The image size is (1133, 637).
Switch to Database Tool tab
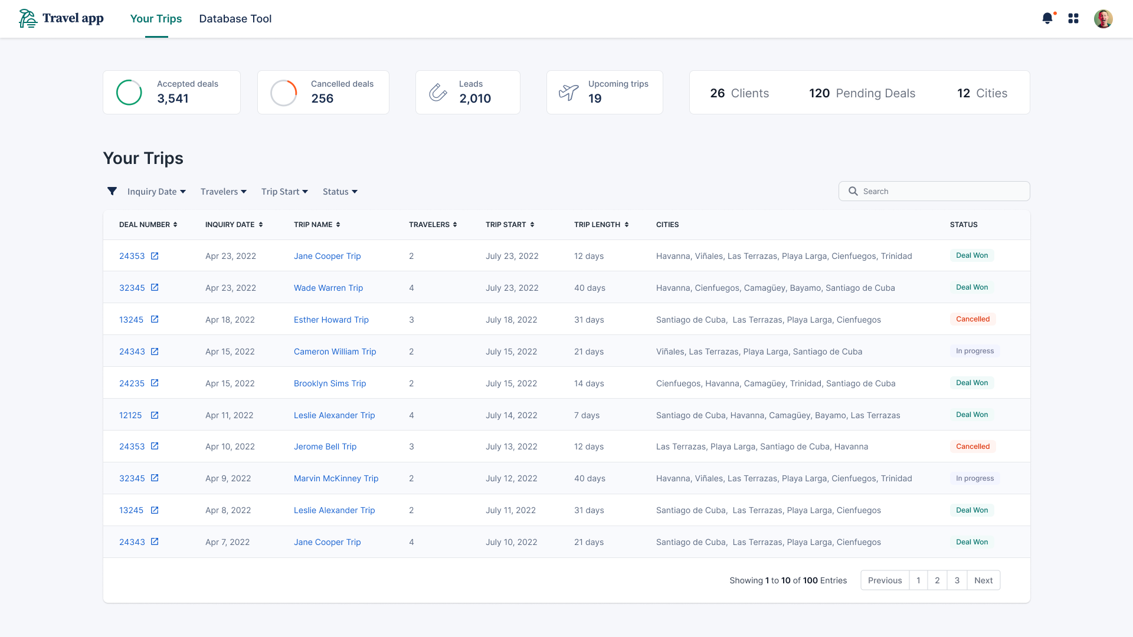tap(235, 19)
